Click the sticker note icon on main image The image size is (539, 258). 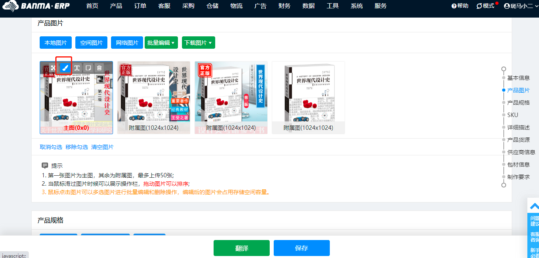(88, 68)
